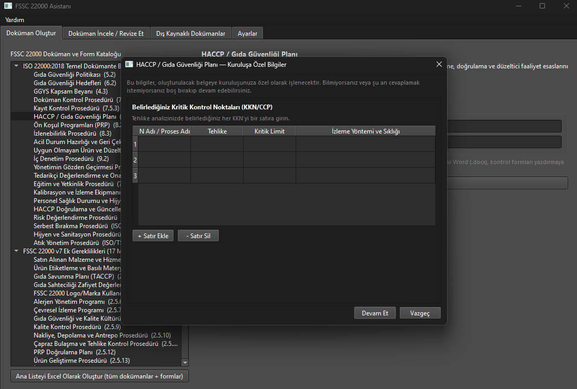Select Uygun Olmayan Ürün item

[77, 150]
